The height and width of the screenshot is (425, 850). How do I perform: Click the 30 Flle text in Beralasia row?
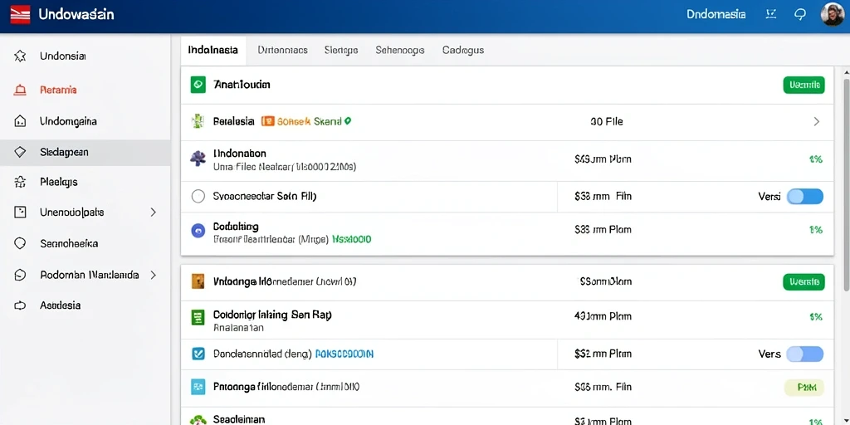pyautogui.click(x=607, y=121)
